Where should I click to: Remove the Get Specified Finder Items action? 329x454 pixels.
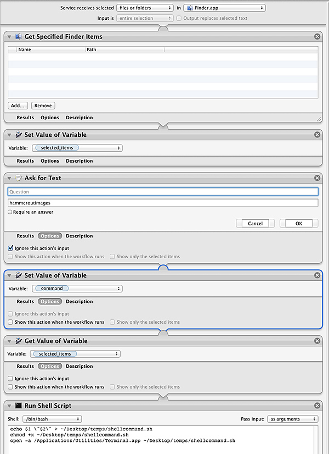click(317, 36)
